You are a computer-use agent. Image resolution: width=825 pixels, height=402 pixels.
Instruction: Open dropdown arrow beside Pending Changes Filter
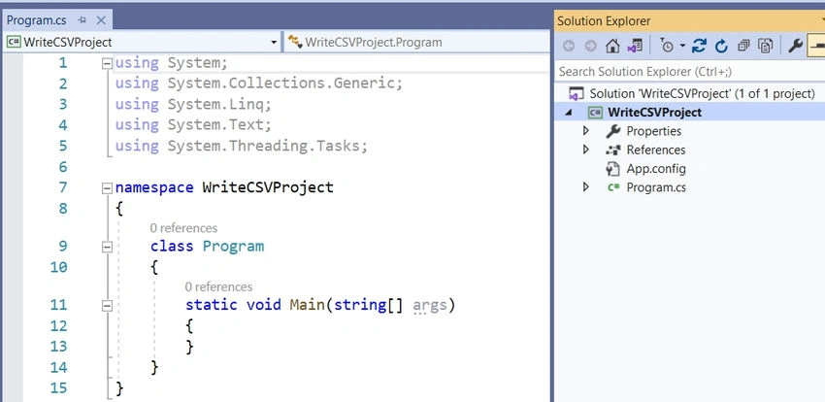pos(682,46)
